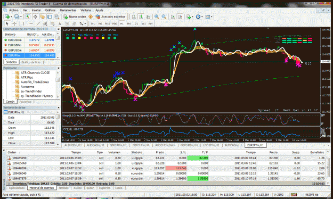This screenshot has width=333, height=199.
Task: Open the Gráficos menu
Action: click(x=50, y=10)
